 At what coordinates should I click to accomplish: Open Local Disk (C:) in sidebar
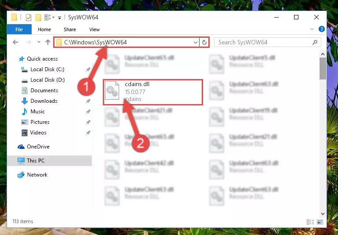[x=47, y=69]
